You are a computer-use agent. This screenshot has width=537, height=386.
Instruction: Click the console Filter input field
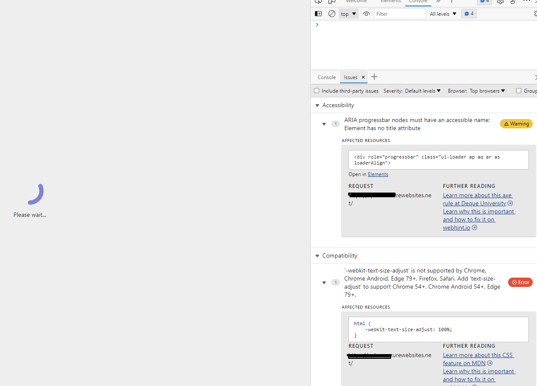[399, 14]
